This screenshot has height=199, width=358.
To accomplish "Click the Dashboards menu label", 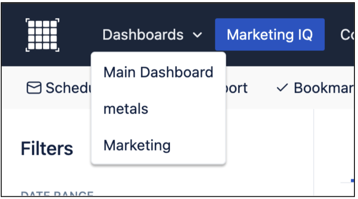I will pos(143,35).
